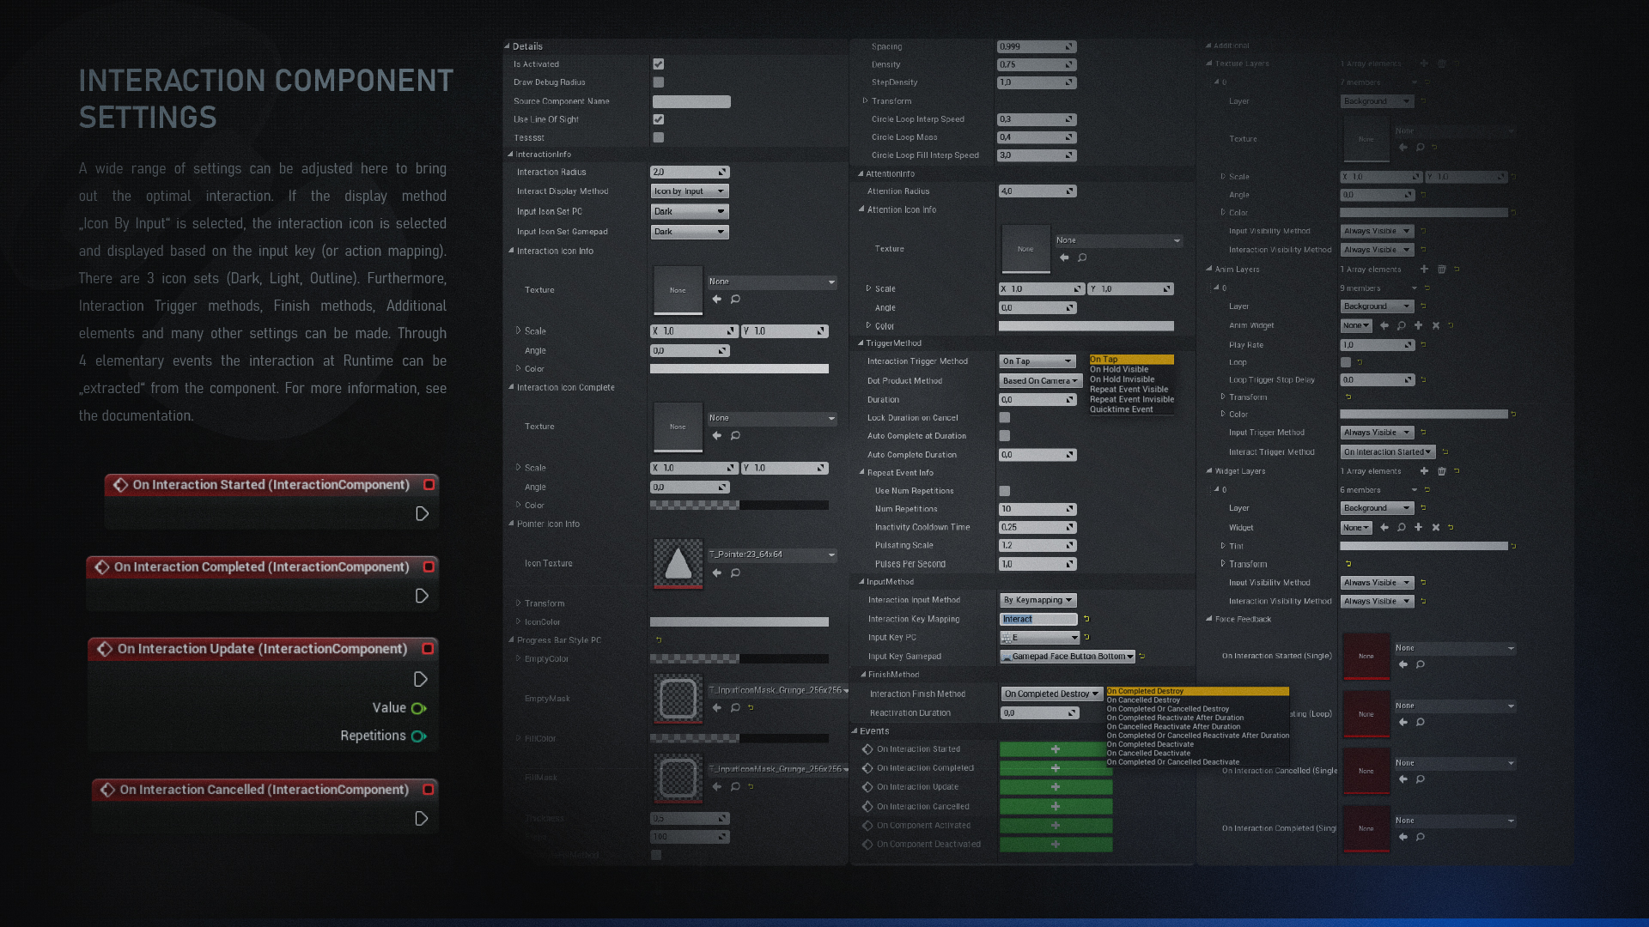Viewport: 1649px width, 927px height.
Task: Click use-selected arrow for Attention Icon Texture
Action: pos(1064,257)
